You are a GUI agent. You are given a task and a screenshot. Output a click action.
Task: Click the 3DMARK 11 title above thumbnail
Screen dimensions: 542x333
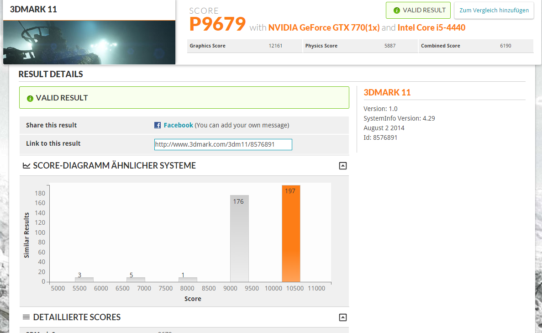coord(33,9)
